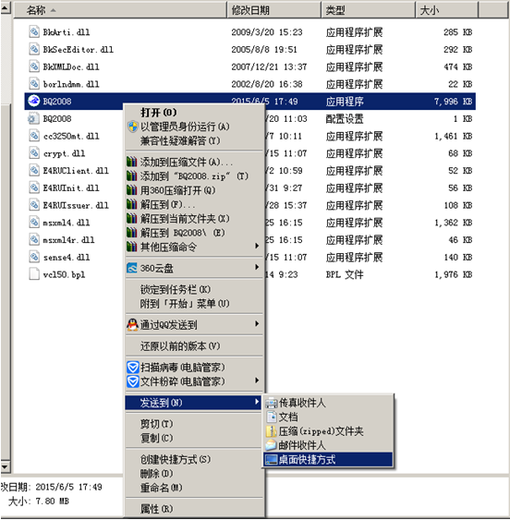Click the BQ2008 configuration settings file icon
Viewport: 510px width, 520px height.
tap(32, 118)
